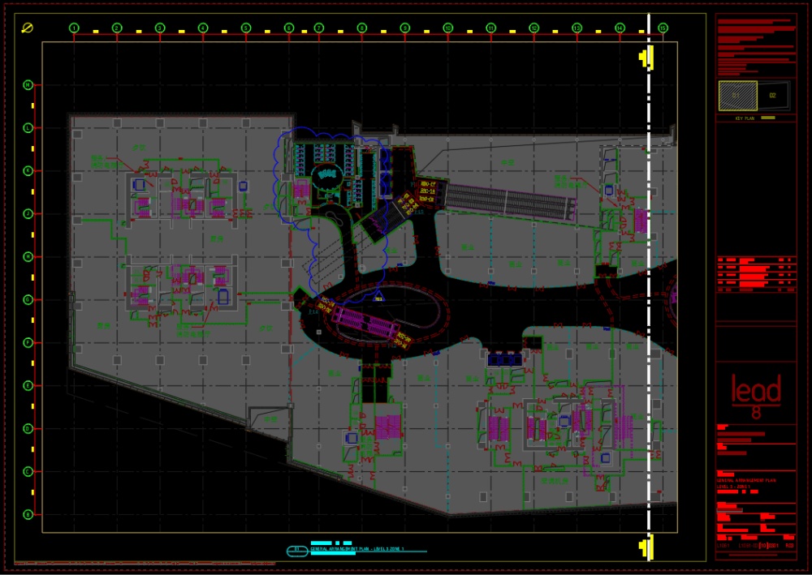
Task: Select grid bubble M on left axis
Action: 28,84
